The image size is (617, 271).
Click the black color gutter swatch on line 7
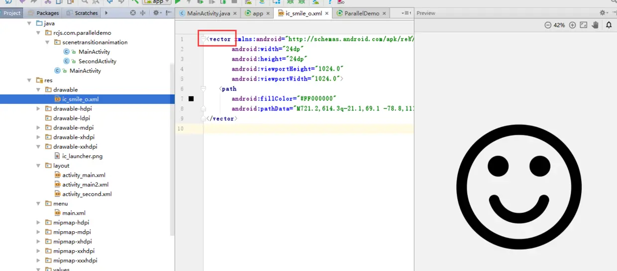click(191, 99)
